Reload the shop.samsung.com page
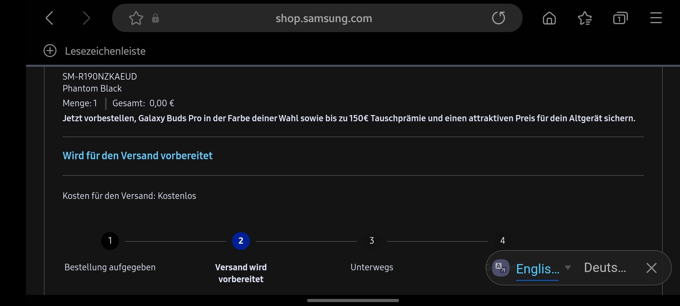 click(x=498, y=18)
